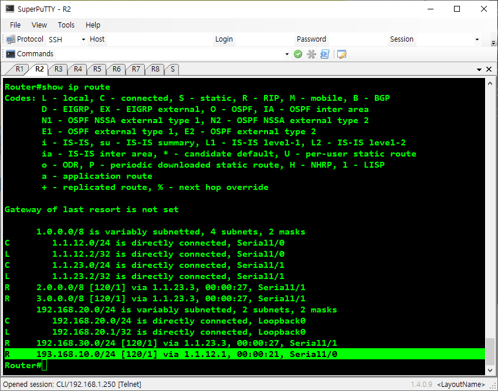
Task: Click the green connect checkmark icon
Action: point(298,55)
